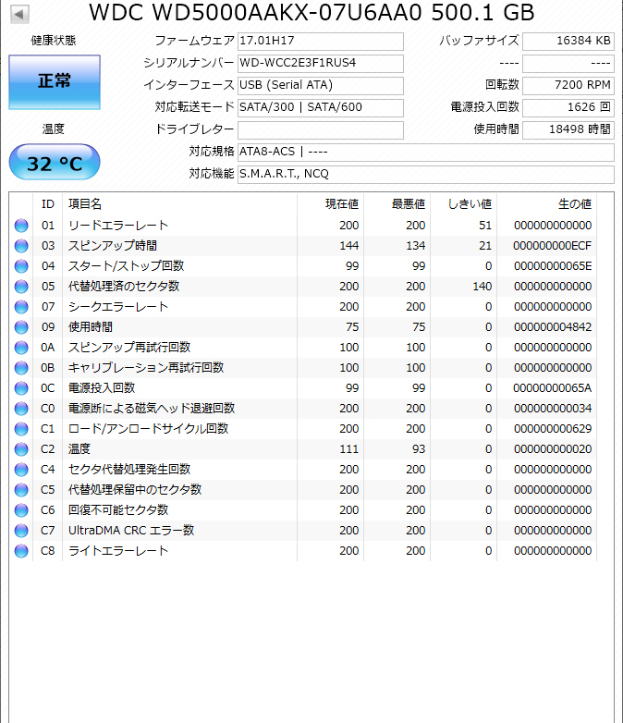
Task: Select the キャリブレーション再試行回数 row name
Action: pos(146,367)
